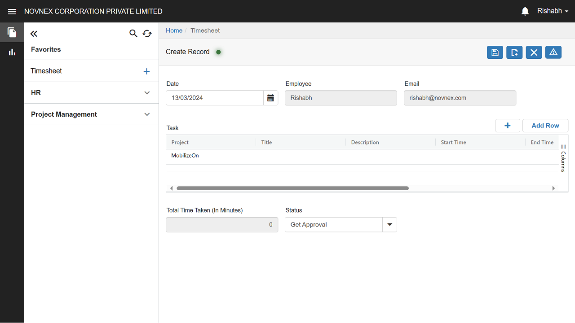The image size is (575, 323).
Task: Open the bar chart reports icon
Action: pyautogui.click(x=12, y=52)
